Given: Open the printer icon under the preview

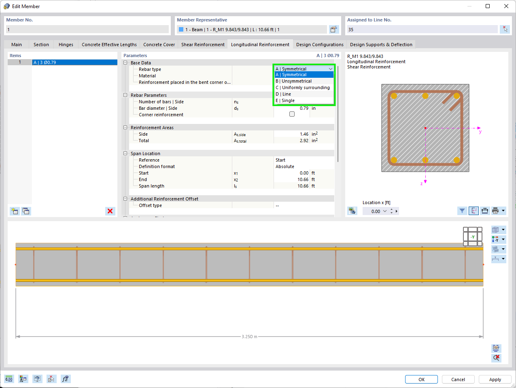Looking at the screenshot, I should (x=496, y=211).
